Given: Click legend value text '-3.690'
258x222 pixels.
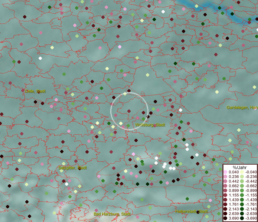Looking at the screenshot, I should [x=251, y=218].
